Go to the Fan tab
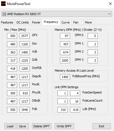Screen dimensions: 114x131 tap(76, 22)
